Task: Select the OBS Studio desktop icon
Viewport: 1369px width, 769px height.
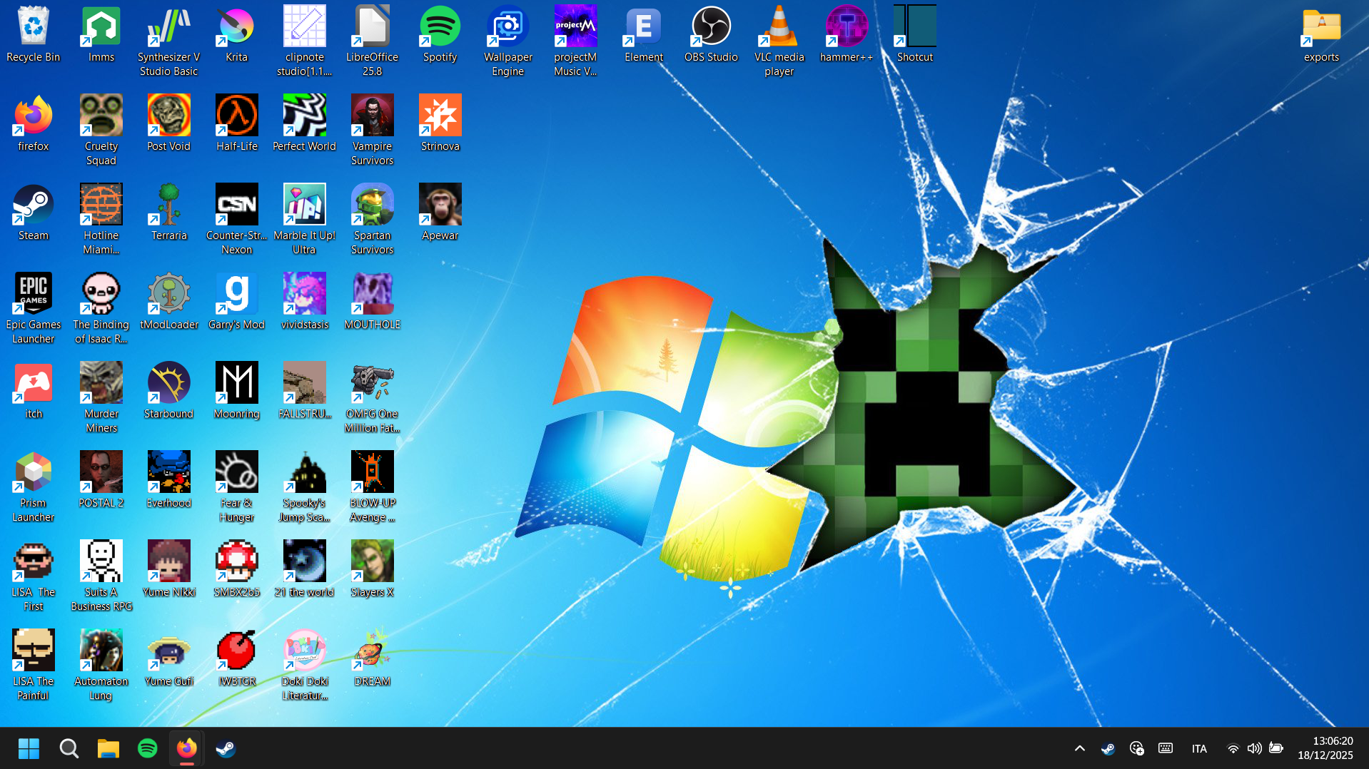Action: coord(711,35)
